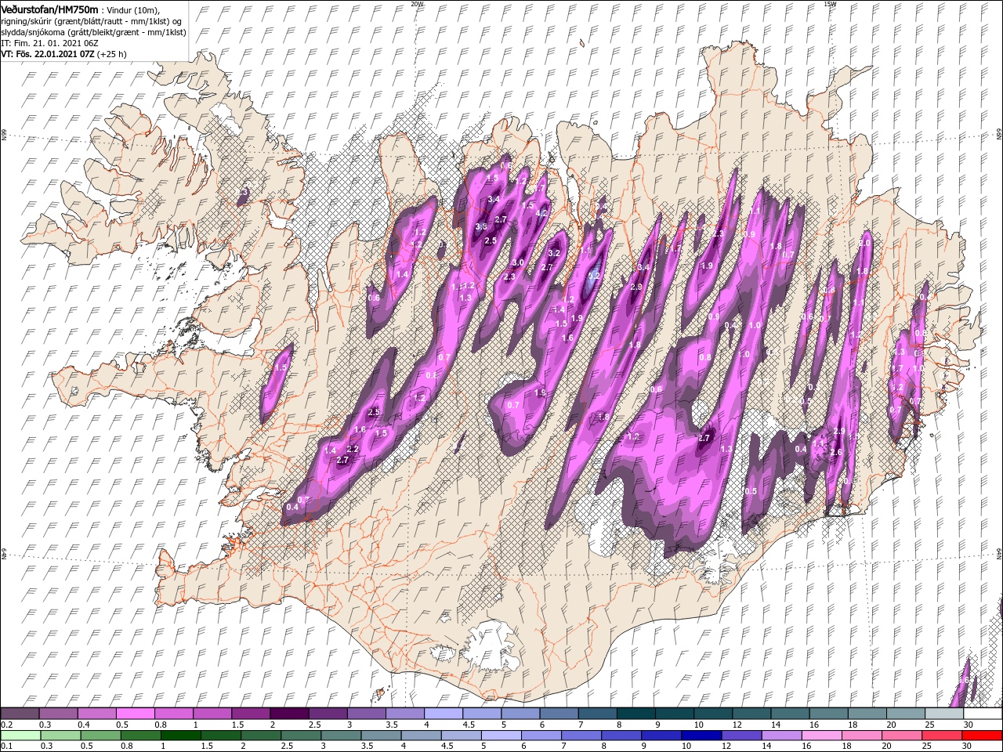
Task: Pick the steel-blue 6–7 snow-scale swatch
Action: click(x=559, y=714)
